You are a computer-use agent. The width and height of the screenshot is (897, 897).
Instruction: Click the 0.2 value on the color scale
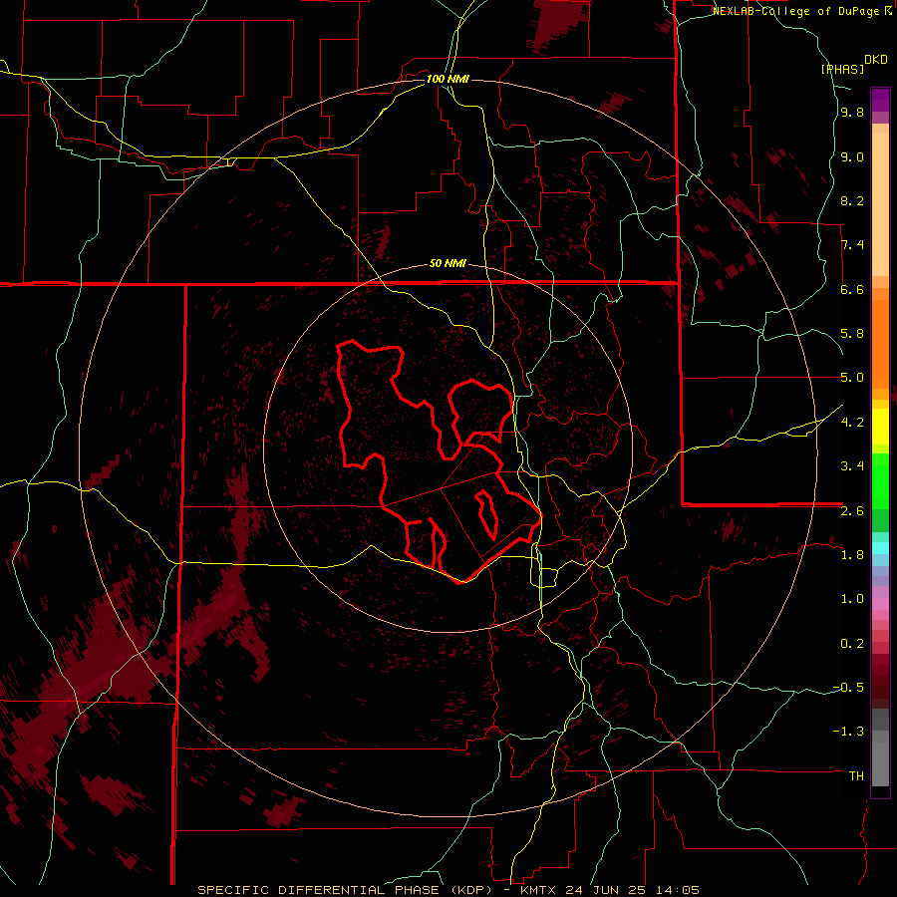pos(852,644)
